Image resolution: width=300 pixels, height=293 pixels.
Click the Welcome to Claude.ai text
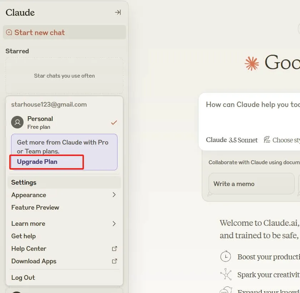[x=259, y=223]
